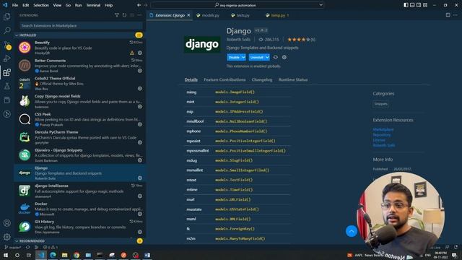
Task: Toggle secondary sidebar layout icon
Action: tap(419, 5)
